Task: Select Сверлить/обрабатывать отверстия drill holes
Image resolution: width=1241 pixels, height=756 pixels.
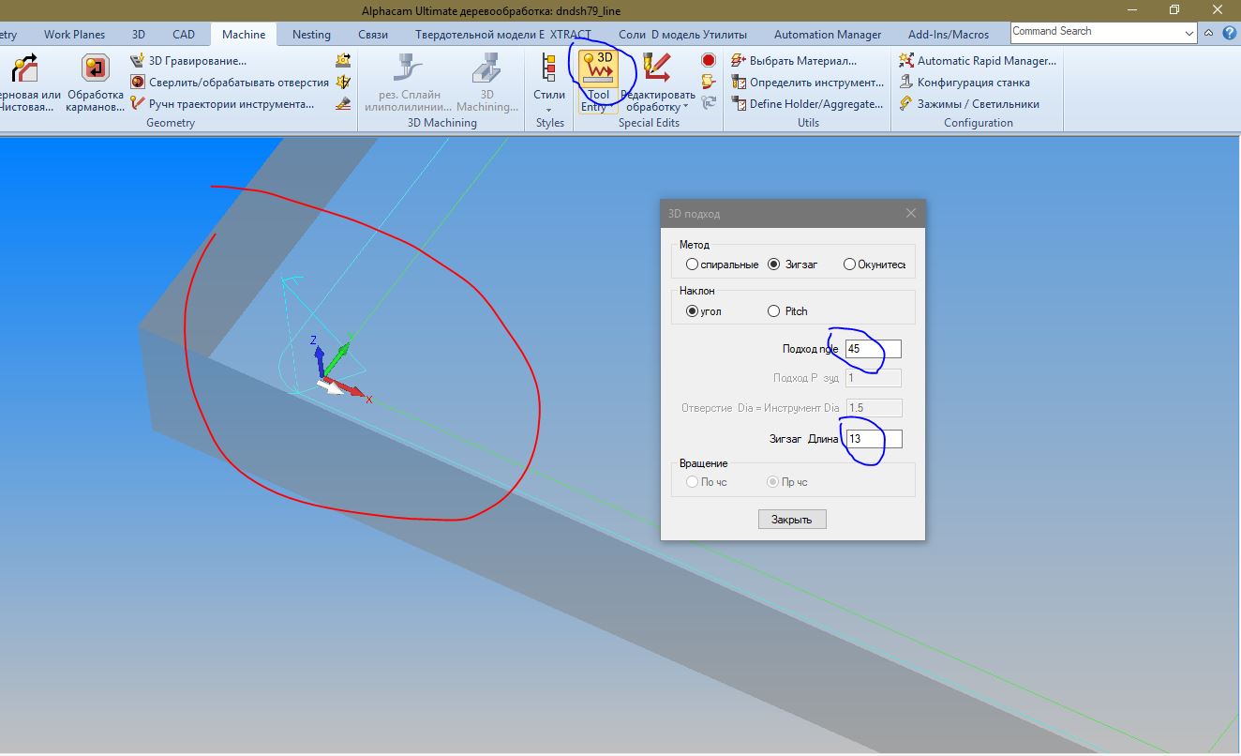Action: coord(230,83)
